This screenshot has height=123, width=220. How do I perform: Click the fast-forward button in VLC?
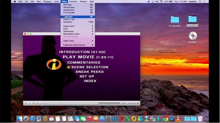point(34,103)
